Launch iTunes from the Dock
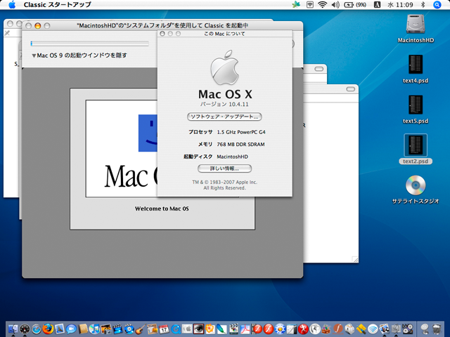The width and height of the screenshot is (450, 337). (x=94, y=329)
